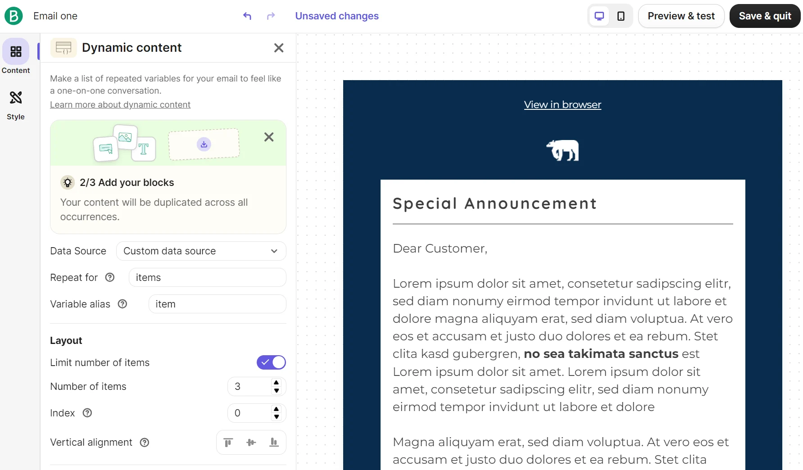
Task: Focus the Variable alias input field
Action: (x=217, y=304)
